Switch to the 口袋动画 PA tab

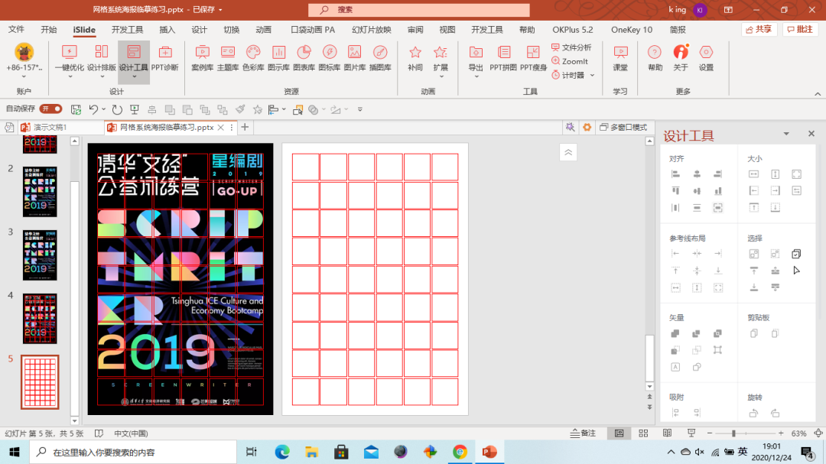[x=313, y=30]
